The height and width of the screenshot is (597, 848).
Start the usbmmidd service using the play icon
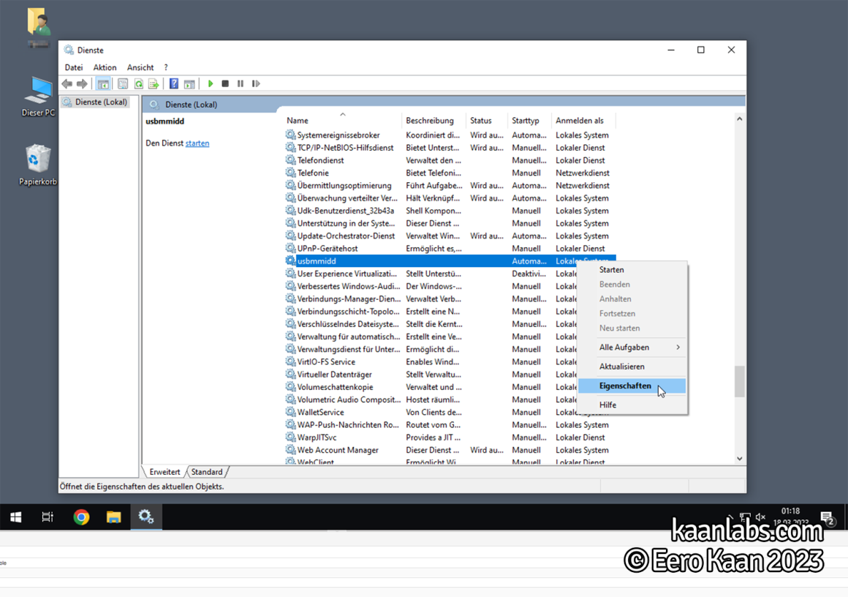click(211, 83)
